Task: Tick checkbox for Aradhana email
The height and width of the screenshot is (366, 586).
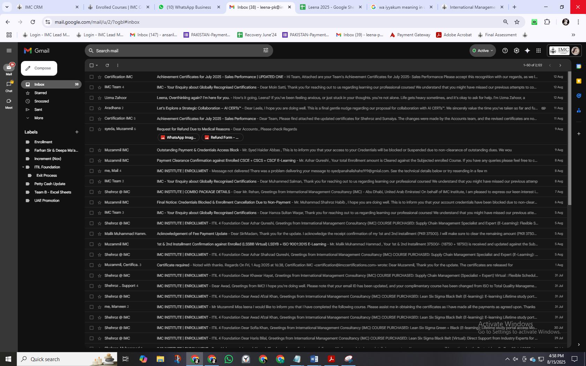Action: click(x=91, y=108)
